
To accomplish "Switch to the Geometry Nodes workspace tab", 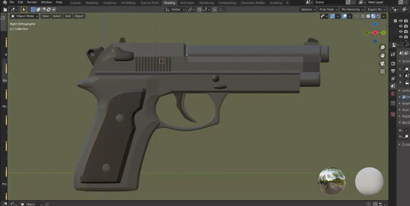I will (x=253, y=3).
